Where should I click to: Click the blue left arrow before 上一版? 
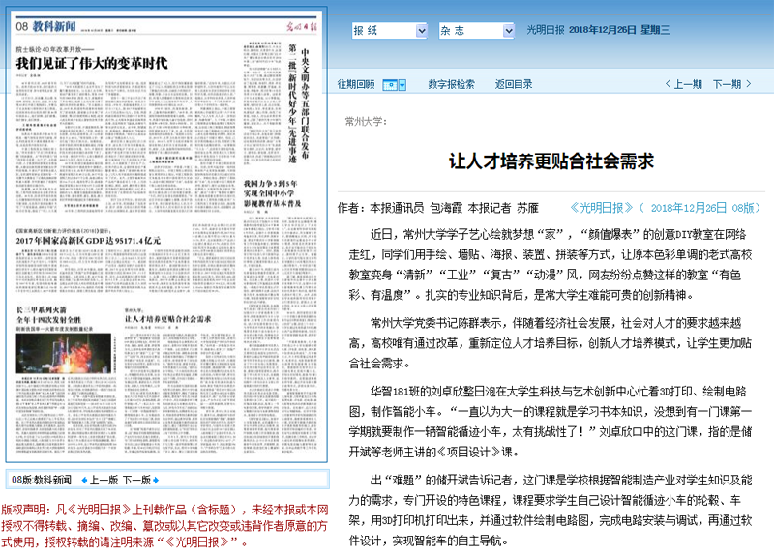coord(84,480)
